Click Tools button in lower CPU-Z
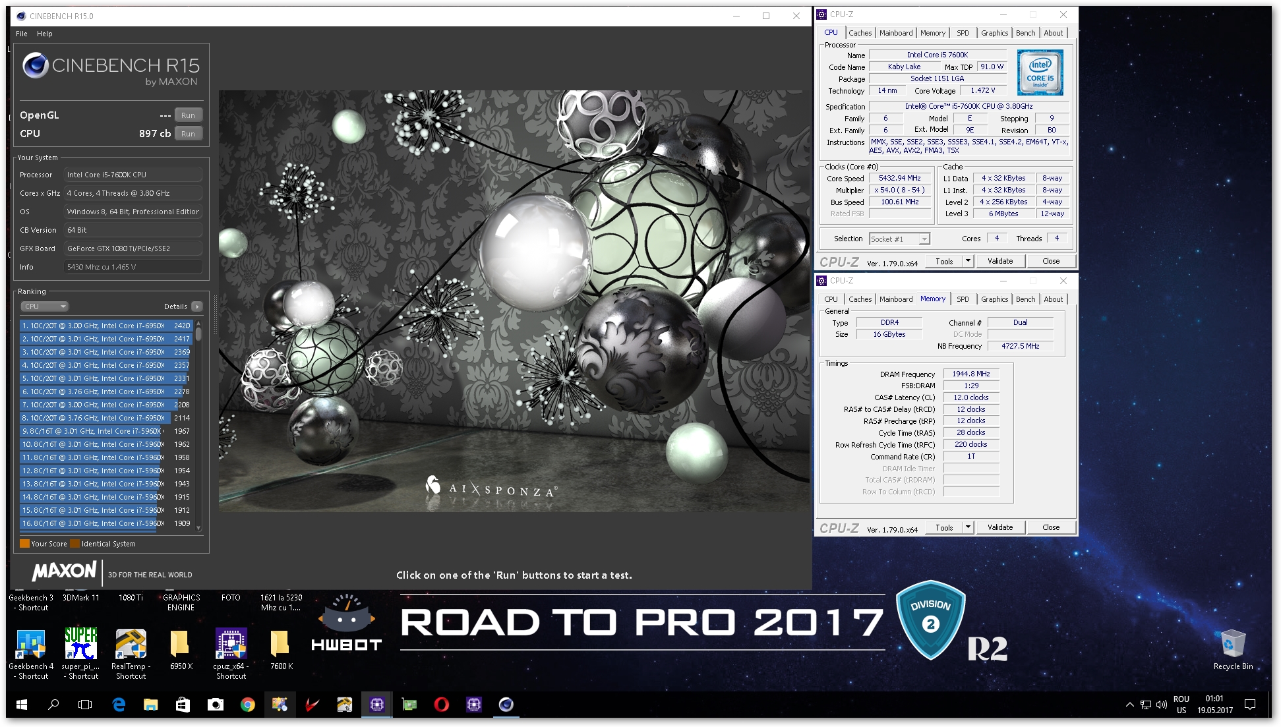The image size is (1281, 727). click(x=943, y=527)
